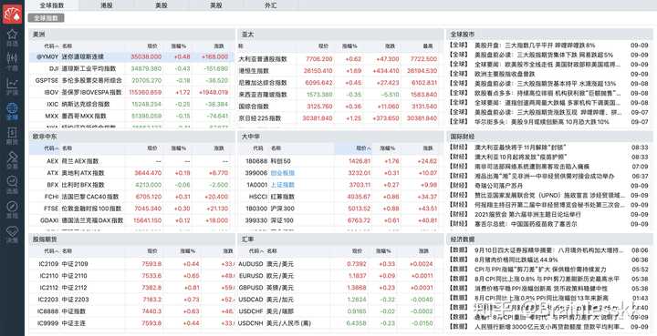Screen dimensions: 657x336
Task: Open the gavel trading sidebar icon
Action: click(x=12, y=160)
